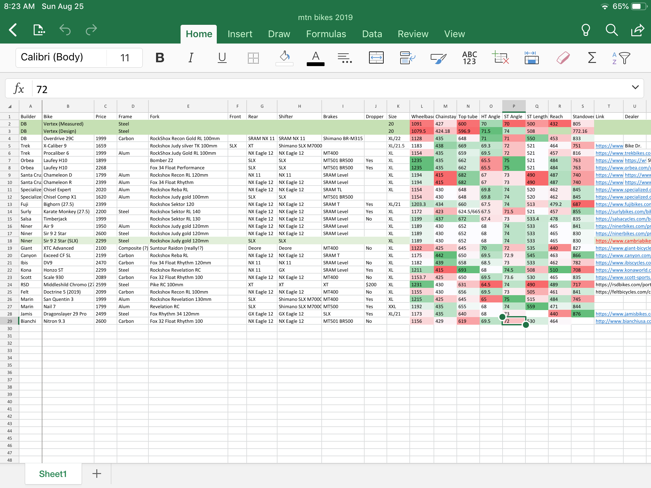Open the bianchiusa link for Nitron 9.3
651x488 pixels.
[623, 321]
